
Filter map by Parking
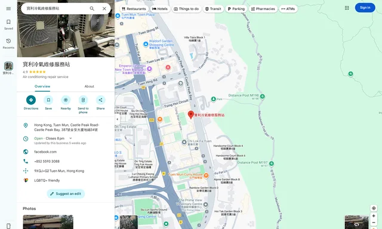click(x=236, y=9)
